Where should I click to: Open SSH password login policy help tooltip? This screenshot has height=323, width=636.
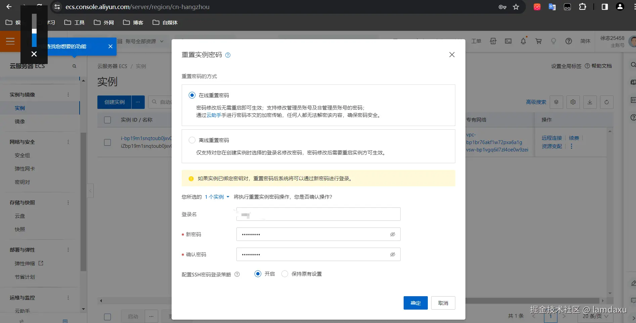pyautogui.click(x=237, y=274)
